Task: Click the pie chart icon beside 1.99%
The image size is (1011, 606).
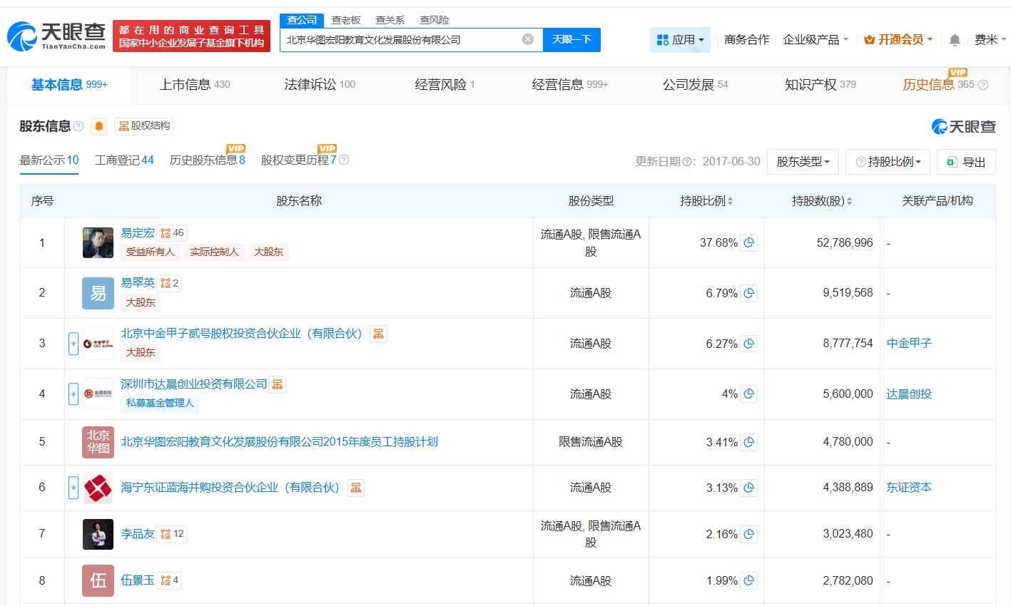Action: (x=748, y=580)
